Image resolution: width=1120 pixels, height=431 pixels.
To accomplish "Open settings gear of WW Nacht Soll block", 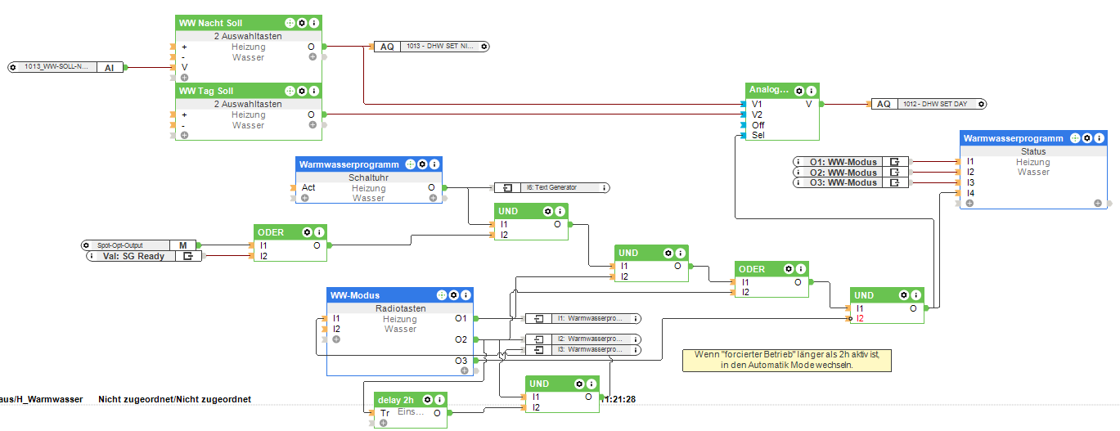I will pyautogui.click(x=302, y=23).
